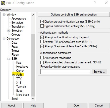
Task: Click the PuTTY icon in title bar
Action: pyautogui.click(x=3, y=3)
